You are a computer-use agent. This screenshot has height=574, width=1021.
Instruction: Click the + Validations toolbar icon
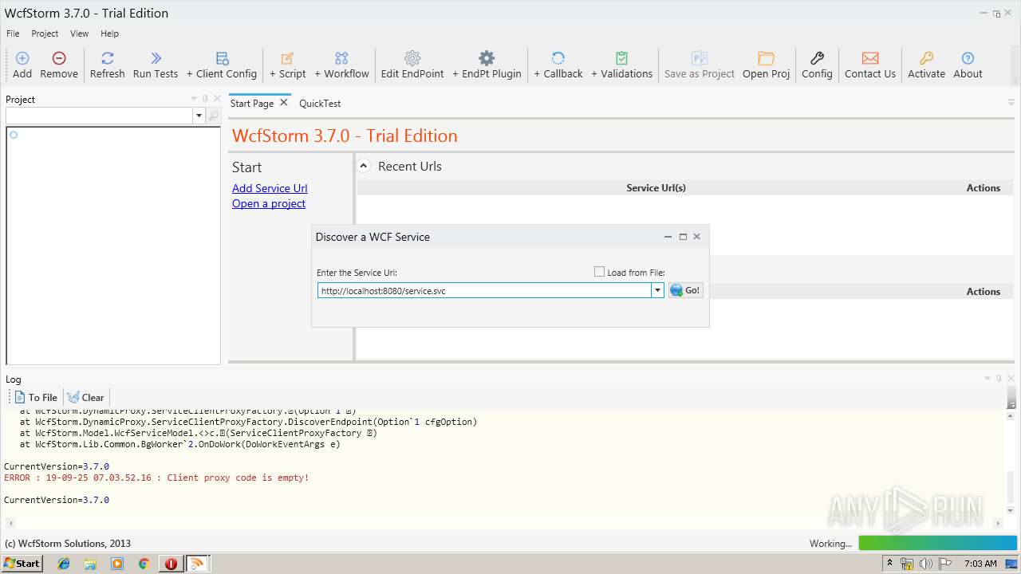[621, 58]
